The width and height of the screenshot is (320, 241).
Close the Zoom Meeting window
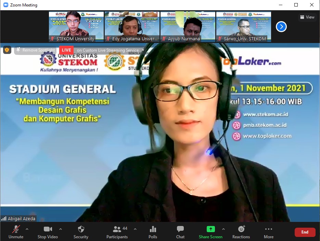click(x=312, y=5)
